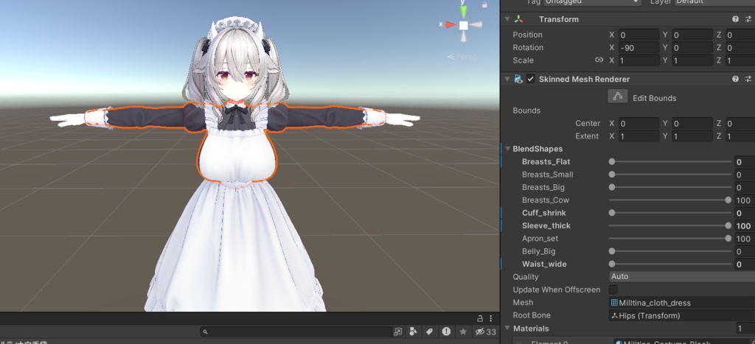Screen dimensions: 755x344
Task: Click the Skinned Mesh Renderer component icon
Action: pos(518,79)
